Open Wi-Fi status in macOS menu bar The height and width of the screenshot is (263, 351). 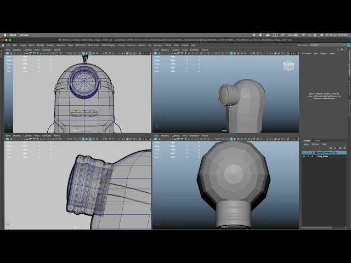click(x=303, y=35)
